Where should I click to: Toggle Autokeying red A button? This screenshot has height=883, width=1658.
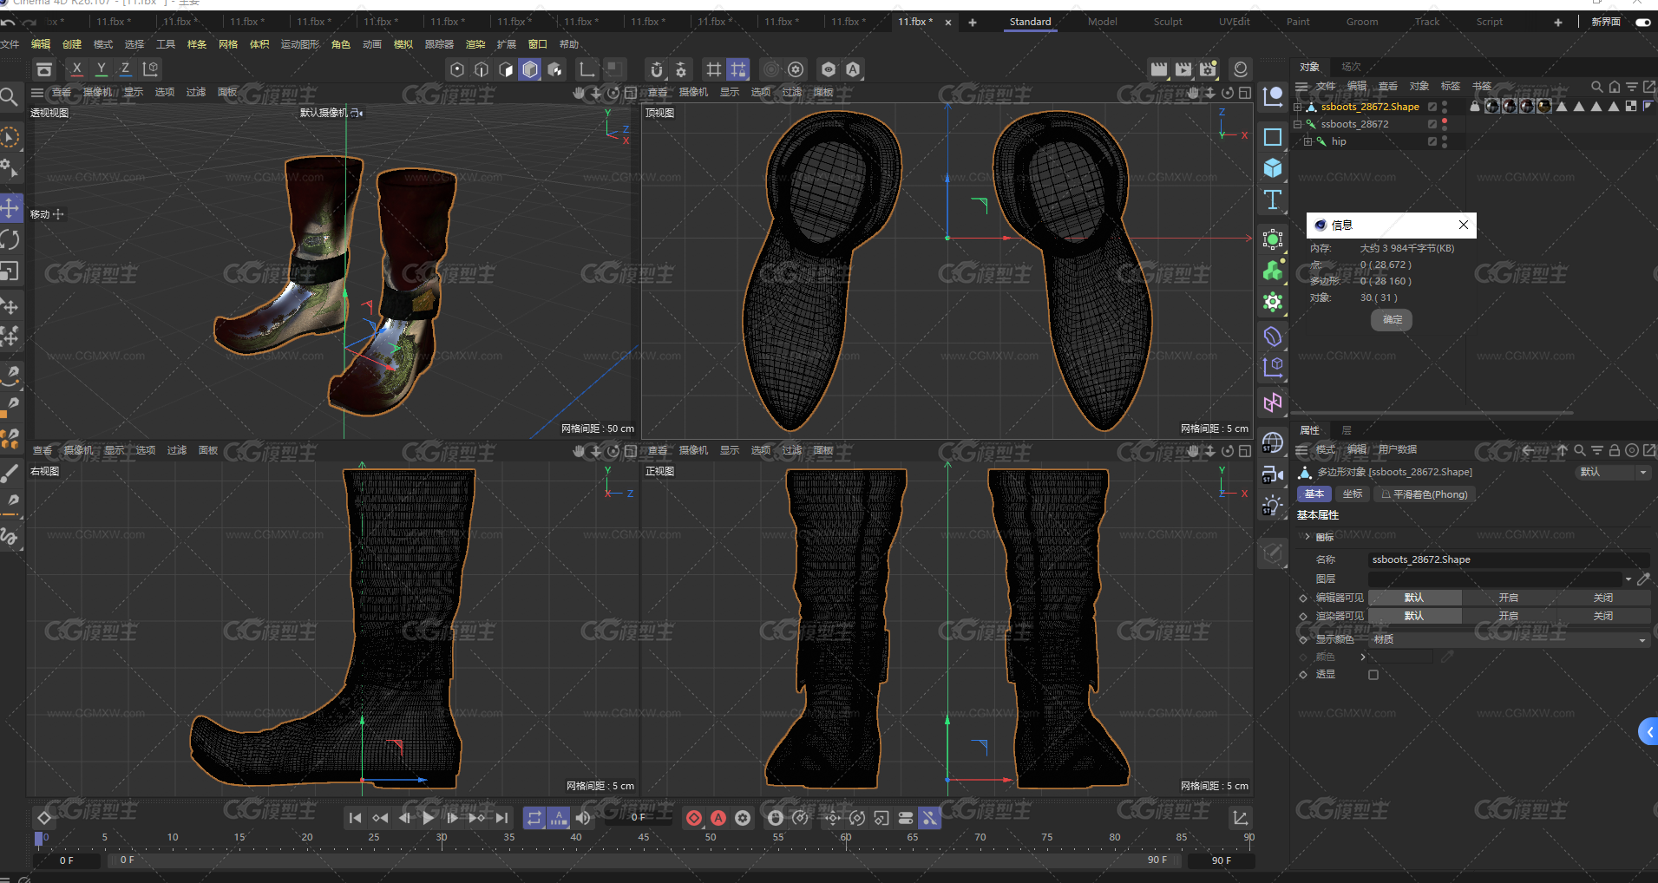pyautogui.click(x=718, y=818)
